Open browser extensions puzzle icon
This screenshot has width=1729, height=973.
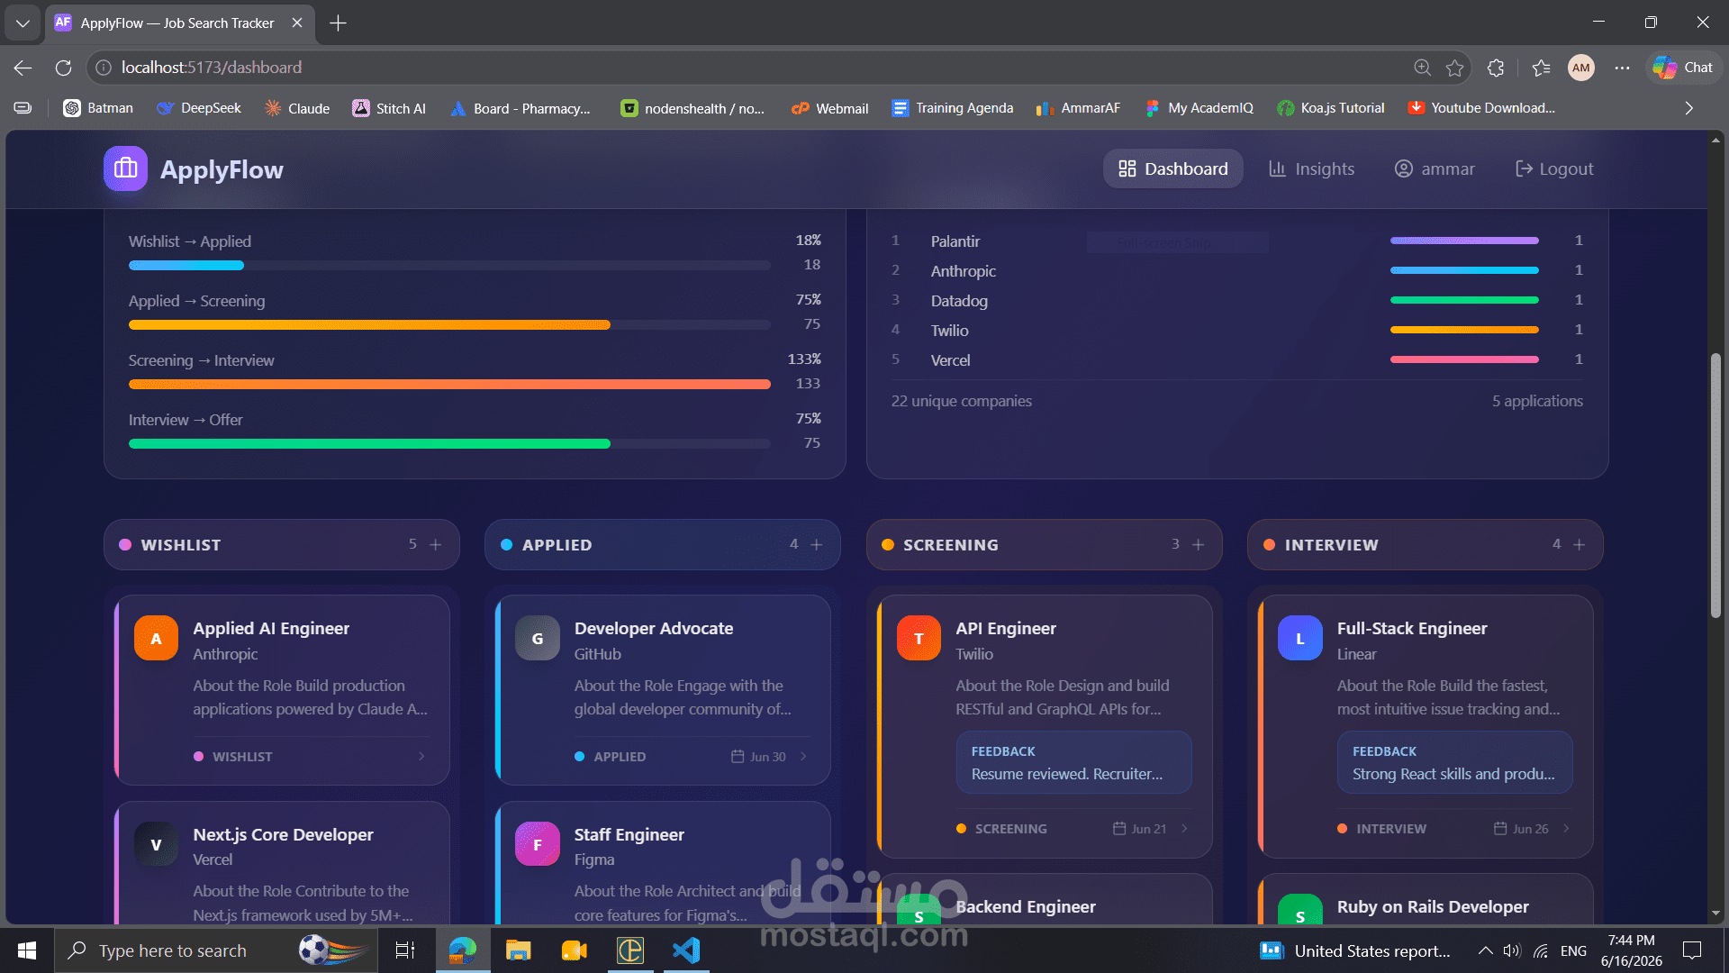(x=1496, y=68)
